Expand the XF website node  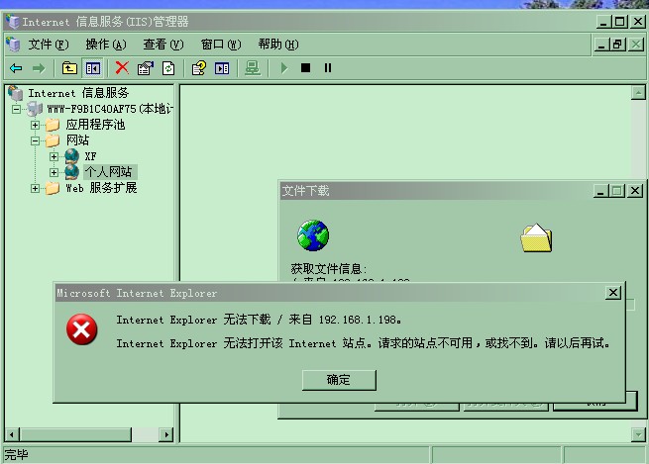click(54, 156)
